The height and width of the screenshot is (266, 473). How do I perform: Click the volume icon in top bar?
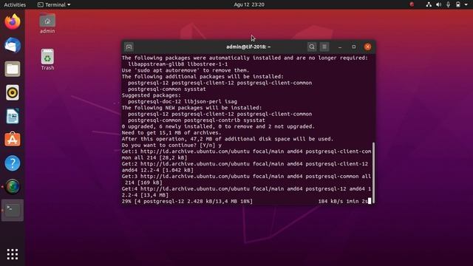click(438, 4)
